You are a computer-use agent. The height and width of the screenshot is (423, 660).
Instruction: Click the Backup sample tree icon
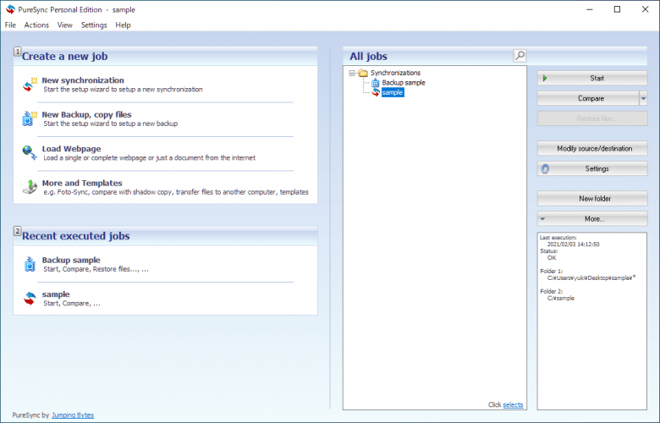coord(375,83)
